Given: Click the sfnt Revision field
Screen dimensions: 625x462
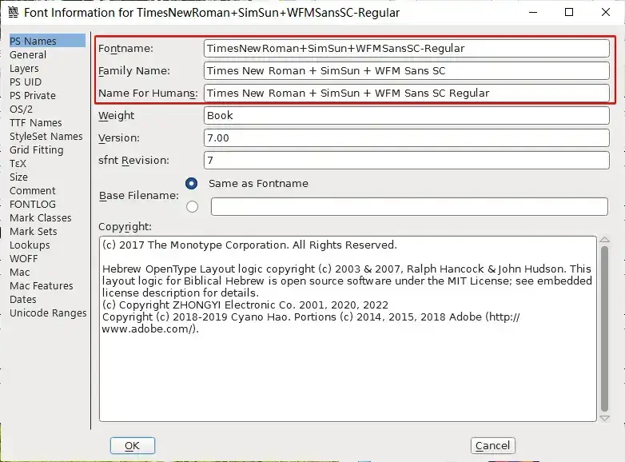Looking at the screenshot, I should [x=406, y=160].
